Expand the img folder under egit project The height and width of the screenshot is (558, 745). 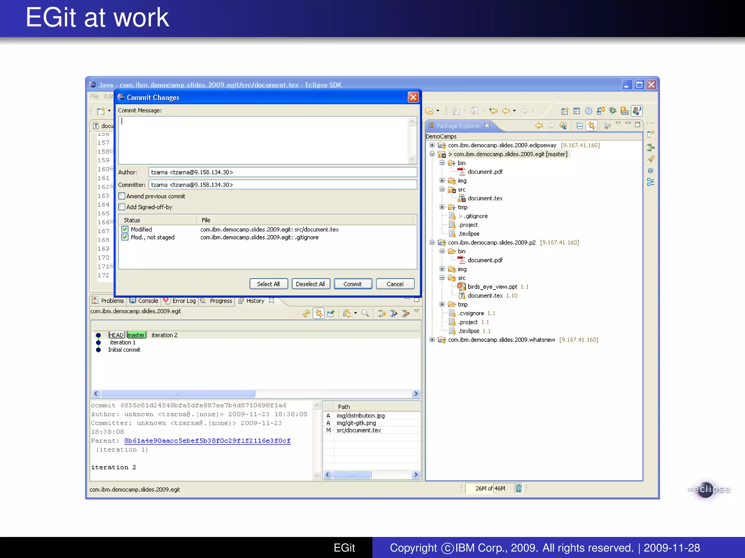click(442, 181)
